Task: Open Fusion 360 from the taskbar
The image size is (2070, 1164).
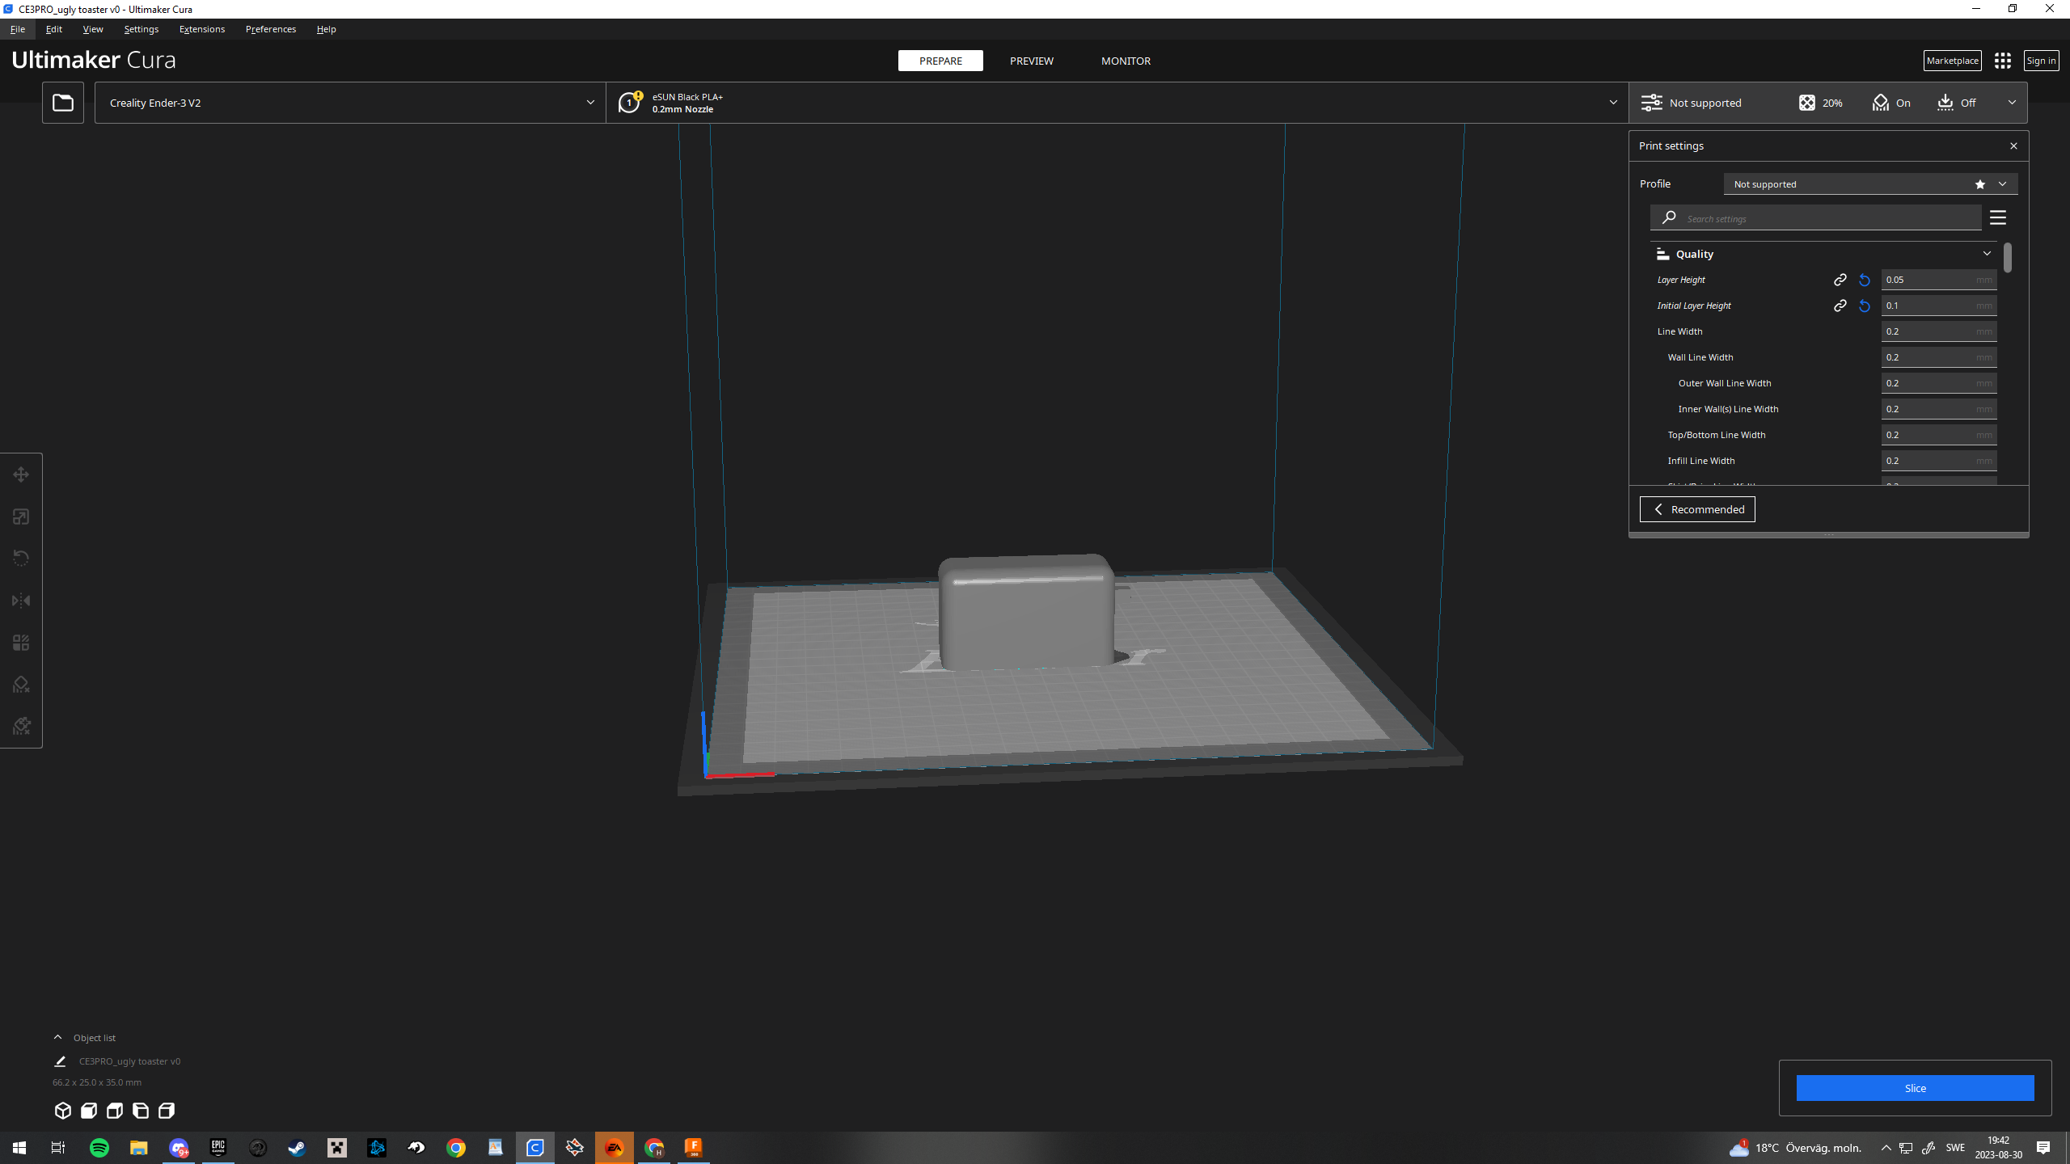Action: [694, 1148]
